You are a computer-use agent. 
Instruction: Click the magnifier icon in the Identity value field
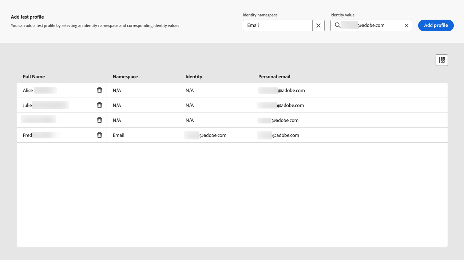click(338, 25)
